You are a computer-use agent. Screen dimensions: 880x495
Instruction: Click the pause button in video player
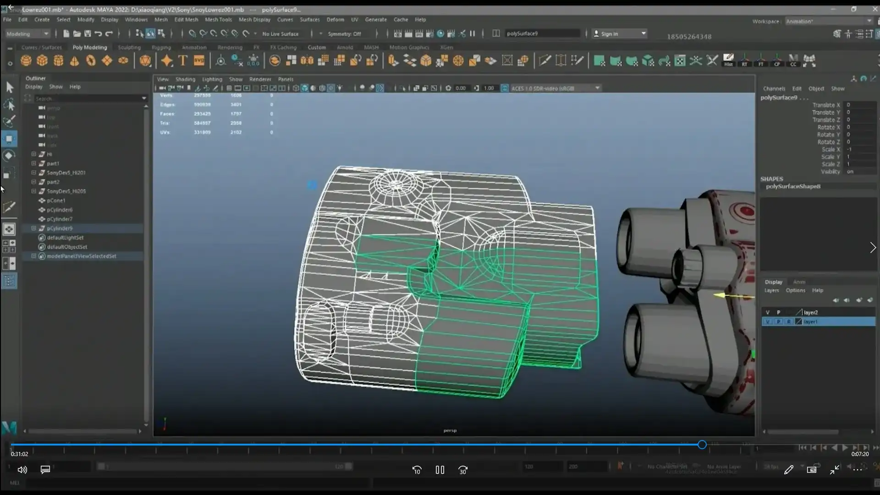(440, 470)
